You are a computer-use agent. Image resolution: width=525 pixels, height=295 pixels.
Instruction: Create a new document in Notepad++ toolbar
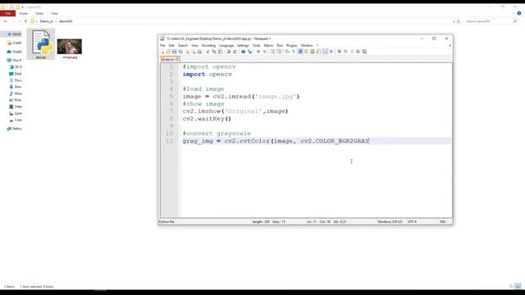tap(162, 52)
